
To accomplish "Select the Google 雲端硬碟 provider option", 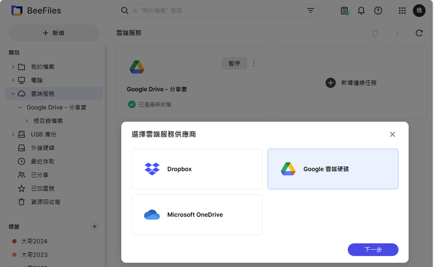I will click(333, 169).
